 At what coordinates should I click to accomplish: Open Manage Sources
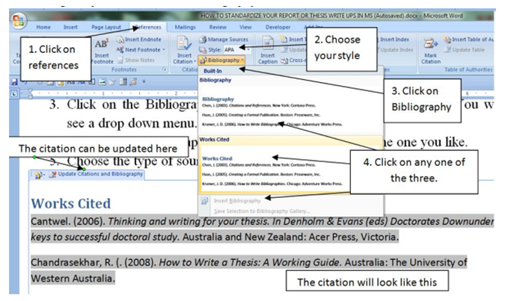[224, 40]
